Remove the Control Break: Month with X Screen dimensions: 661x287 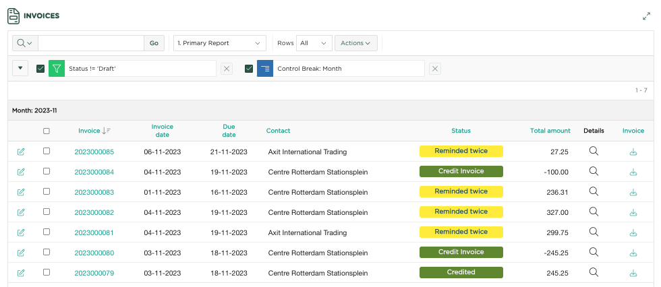[435, 69]
